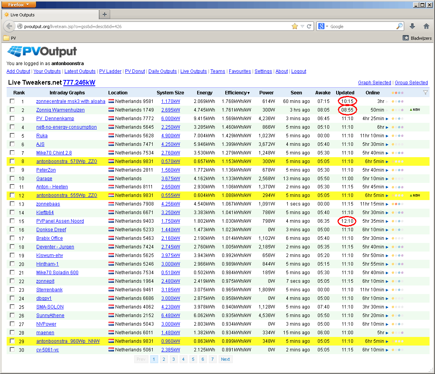
Task: Open the Favourites menu link
Action: [240, 71]
